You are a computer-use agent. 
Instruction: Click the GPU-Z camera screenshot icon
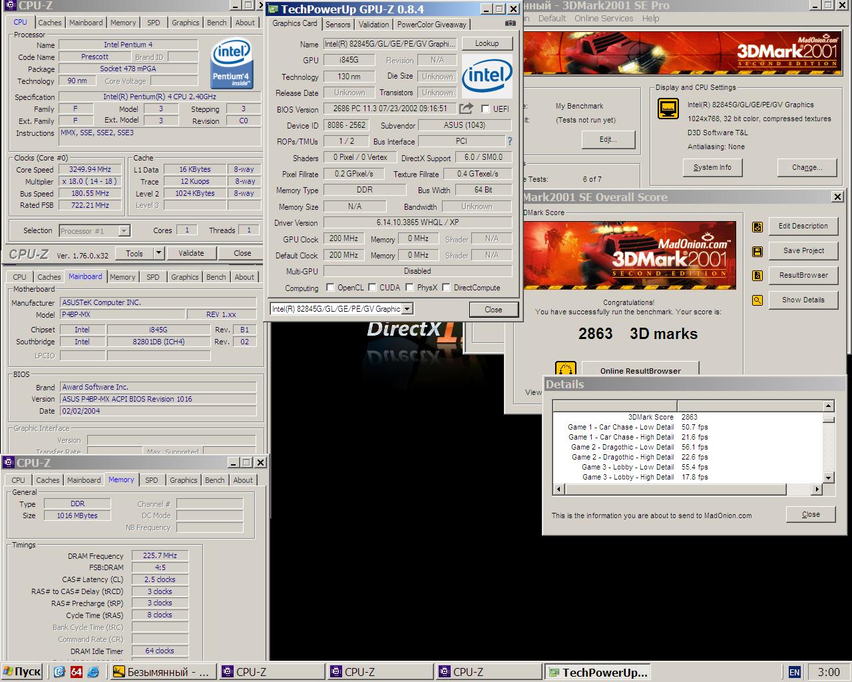(x=510, y=23)
